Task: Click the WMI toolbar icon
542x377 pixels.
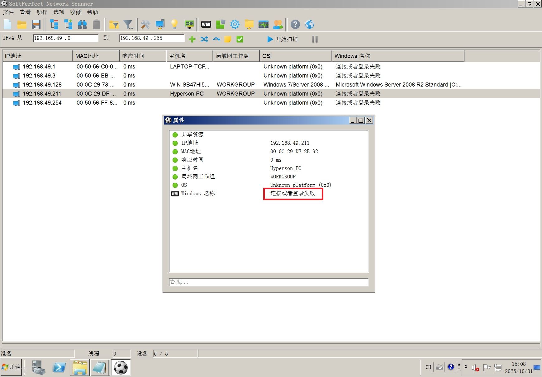Action: pos(206,24)
